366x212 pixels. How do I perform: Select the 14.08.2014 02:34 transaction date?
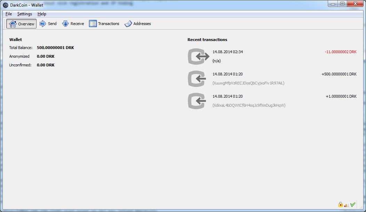[x=228, y=52]
